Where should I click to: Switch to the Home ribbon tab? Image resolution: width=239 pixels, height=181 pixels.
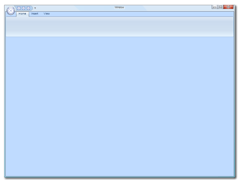click(22, 14)
